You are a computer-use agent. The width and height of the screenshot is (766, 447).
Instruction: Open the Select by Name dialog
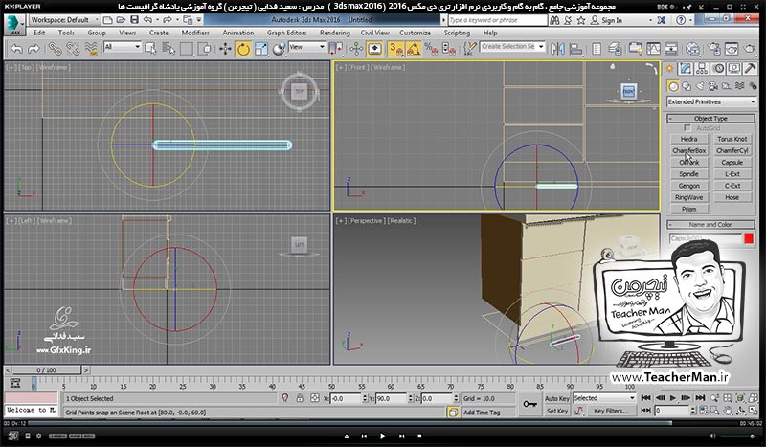tap(169, 49)
